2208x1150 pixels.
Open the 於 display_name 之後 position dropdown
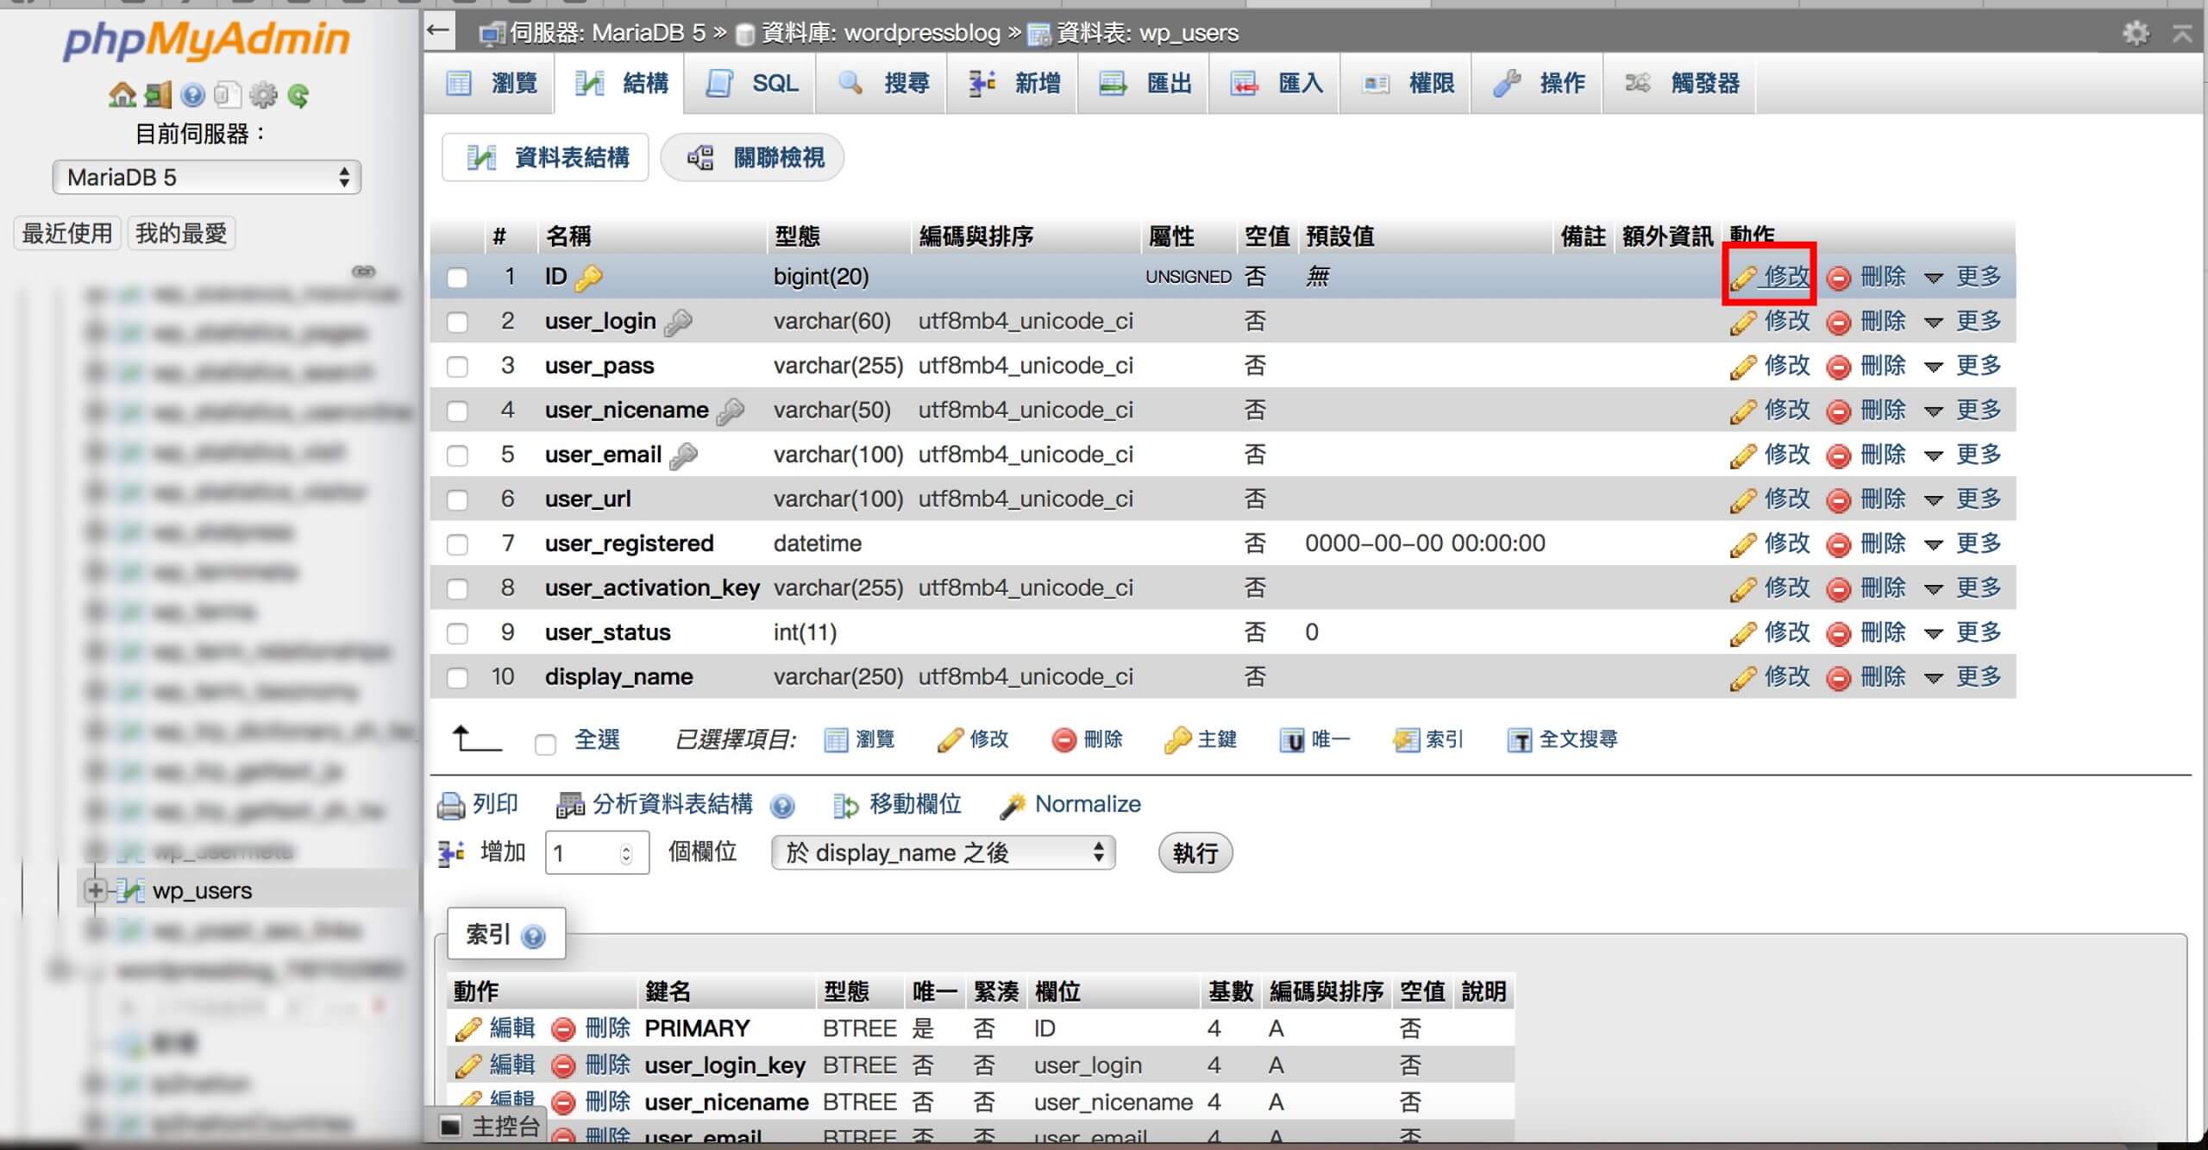tap(943, 853)
